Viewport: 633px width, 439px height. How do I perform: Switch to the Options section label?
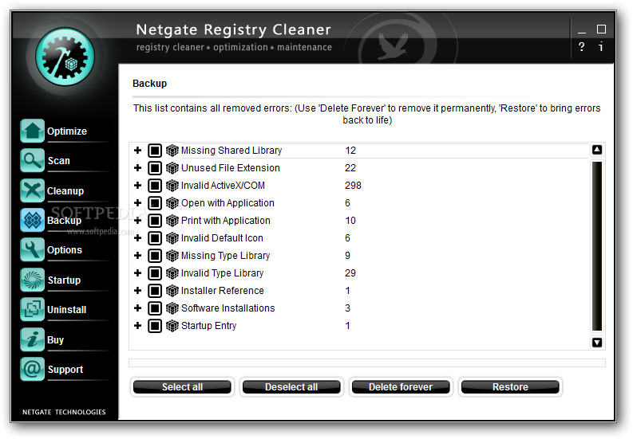point(65,250)
